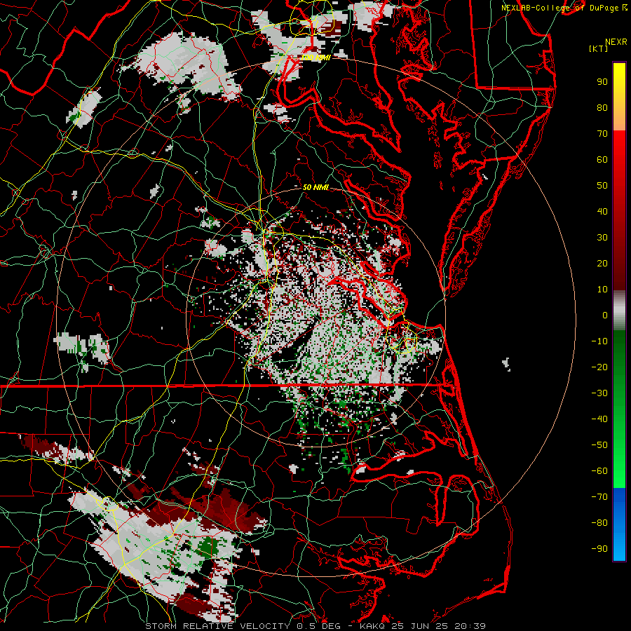631x631 pixels.
Task: Click the -60 knot scale label
Action: (599, 471)
